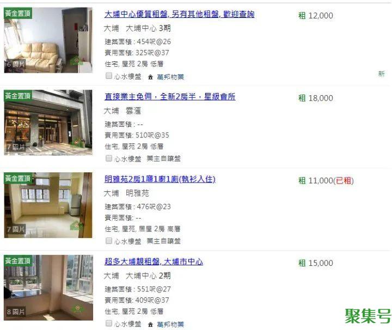Click 新 tag on first listing
This screenshot has width=392, height=330.
point(381,74)
